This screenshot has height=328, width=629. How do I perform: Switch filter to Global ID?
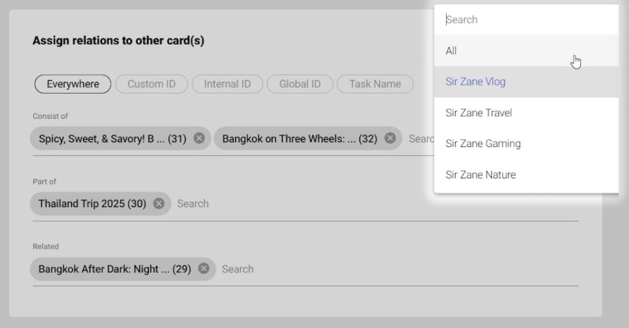pyautogui.click(x=300, y=83)
